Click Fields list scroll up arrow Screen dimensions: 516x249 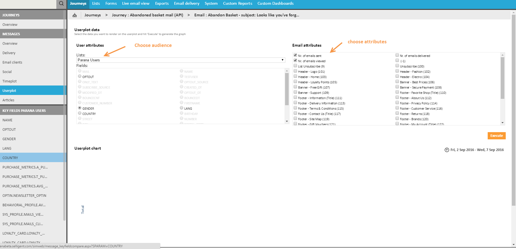pos(287,71)
